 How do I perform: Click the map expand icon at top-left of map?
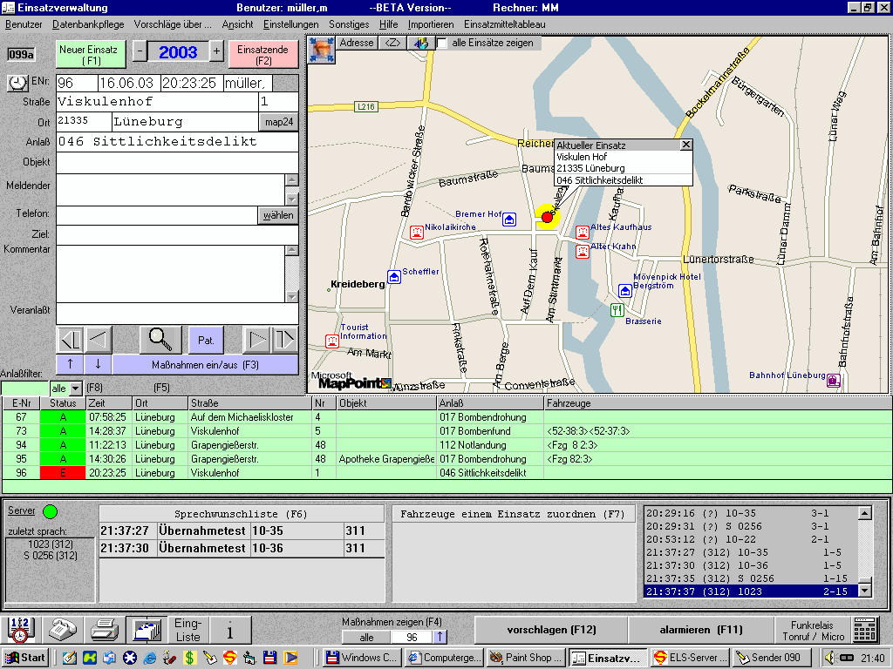[x=321, y=49]
